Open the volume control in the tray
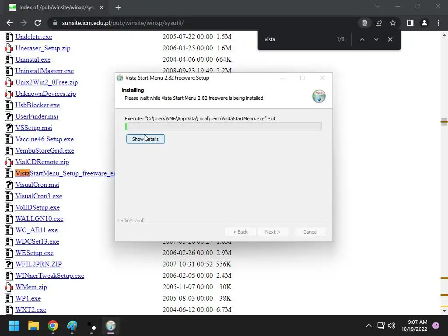Viewport: 448px width, 336px height. point(392,325)
